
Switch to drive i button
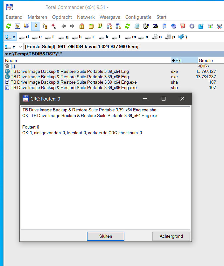[90, 37]
